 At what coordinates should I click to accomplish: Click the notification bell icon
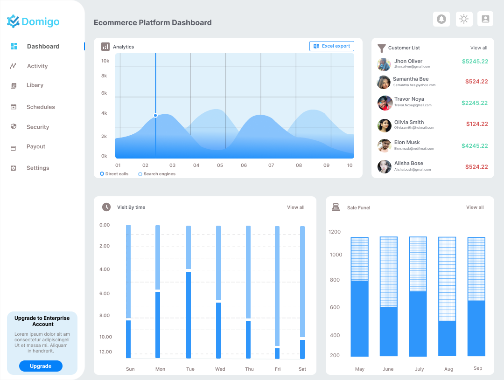coord(441,19)
